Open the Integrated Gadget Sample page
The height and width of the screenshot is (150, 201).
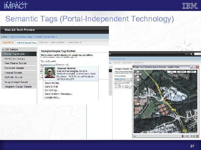pyautogui.click(x=19, y=86)
